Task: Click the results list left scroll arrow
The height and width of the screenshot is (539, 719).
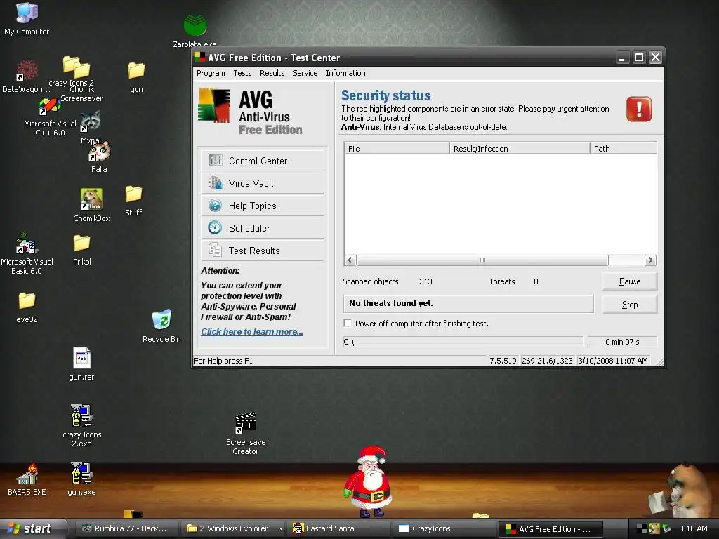Action: click(350, 260)
